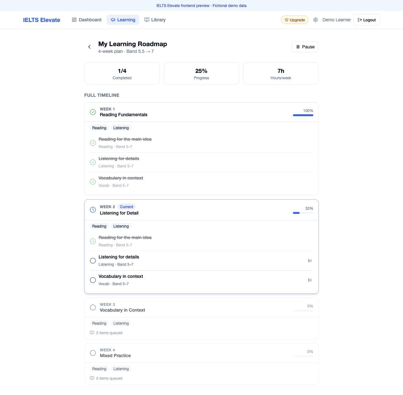Screen dimensions: 403x395
Task: Click the 25% Progress stat card
Action: (201, 73)
